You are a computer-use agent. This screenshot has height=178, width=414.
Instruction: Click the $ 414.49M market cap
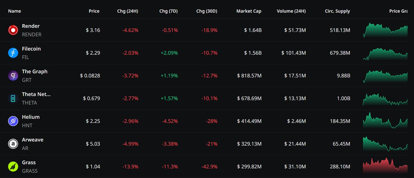pos(249,121)
